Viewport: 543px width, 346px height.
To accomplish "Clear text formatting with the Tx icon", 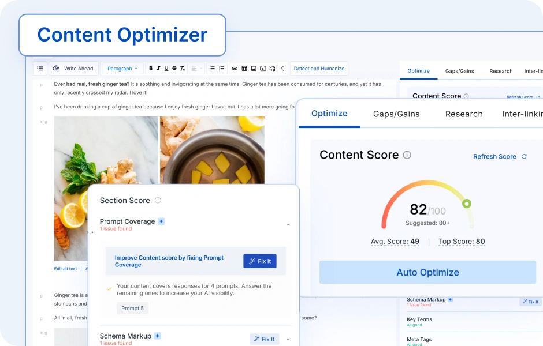I will tap(183, 69).
